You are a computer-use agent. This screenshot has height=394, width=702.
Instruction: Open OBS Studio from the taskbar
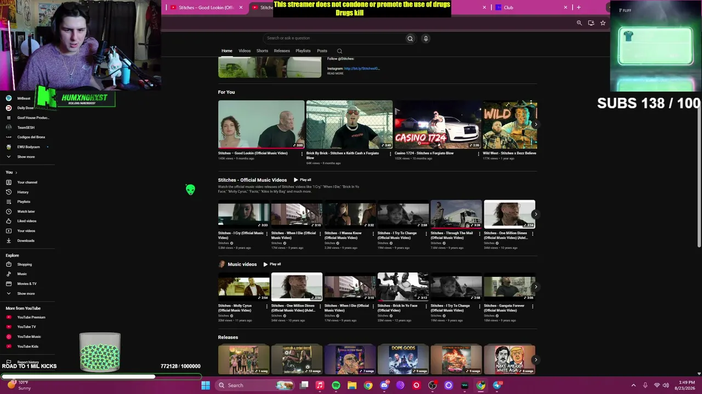433,385
